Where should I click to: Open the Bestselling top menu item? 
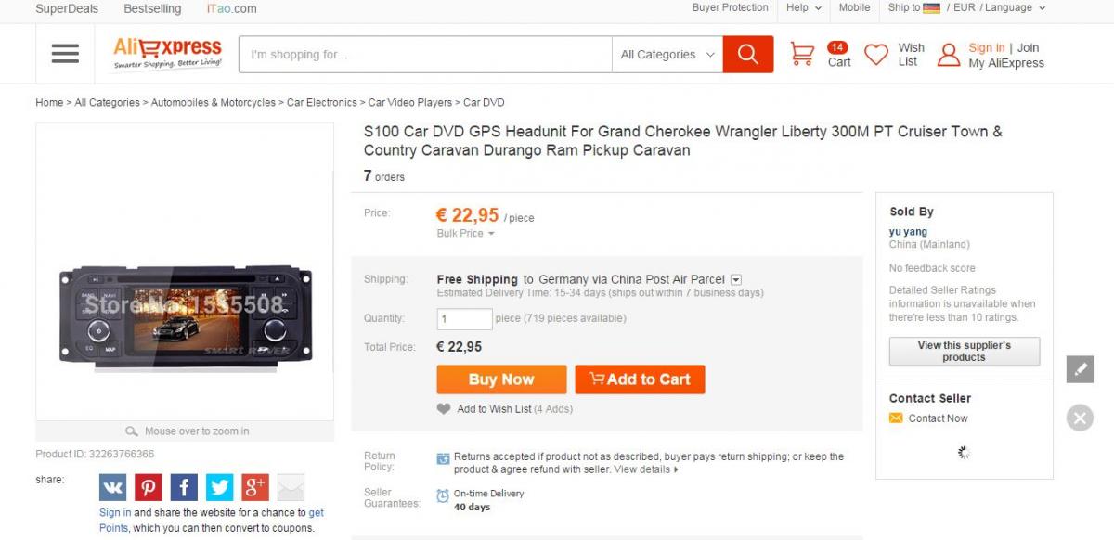152,8
